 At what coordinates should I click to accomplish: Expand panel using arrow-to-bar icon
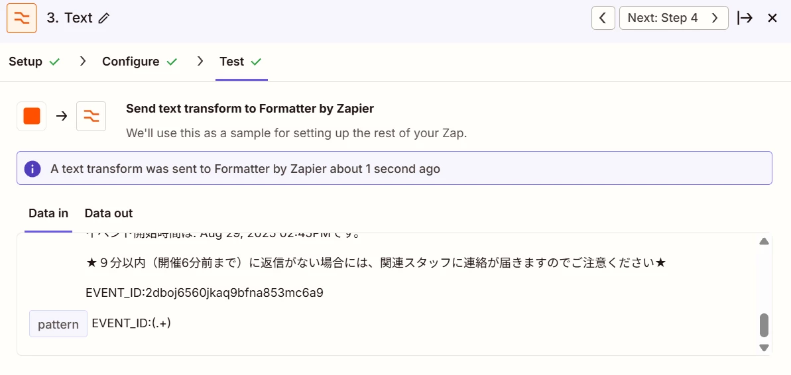(x=745, y=18)
